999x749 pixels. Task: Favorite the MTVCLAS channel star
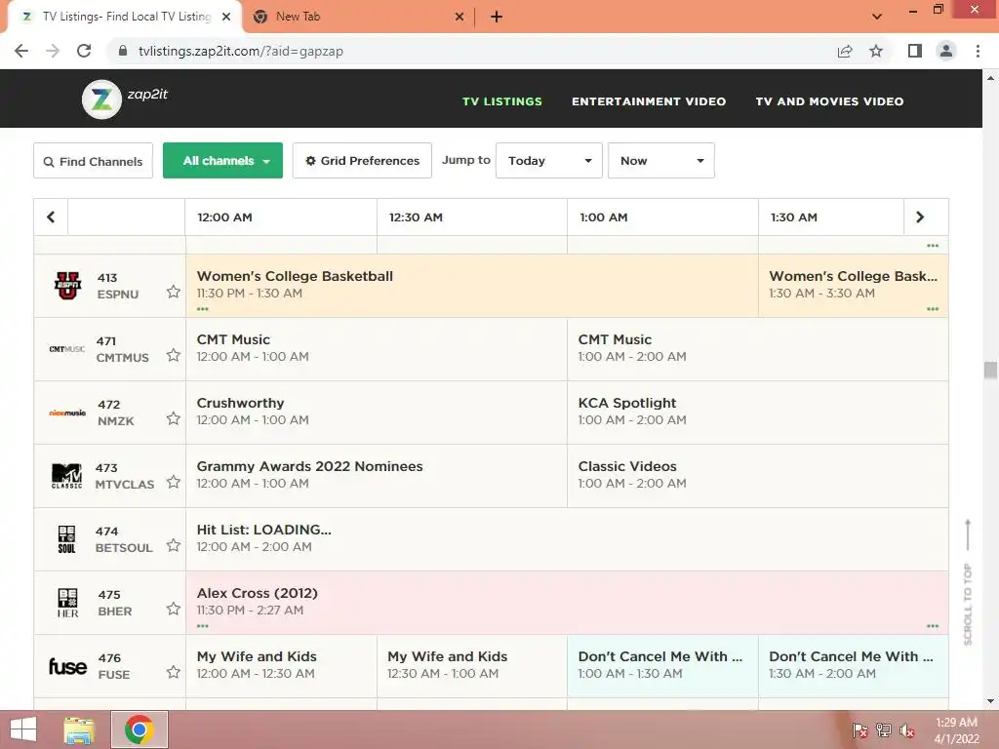click(174, 482)
